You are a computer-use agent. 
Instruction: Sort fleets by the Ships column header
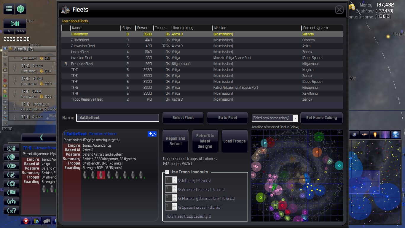click(128, 28)
